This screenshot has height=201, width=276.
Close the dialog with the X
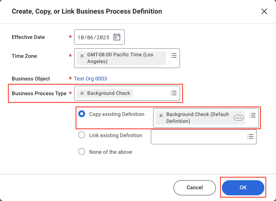(x=264, y=11)
